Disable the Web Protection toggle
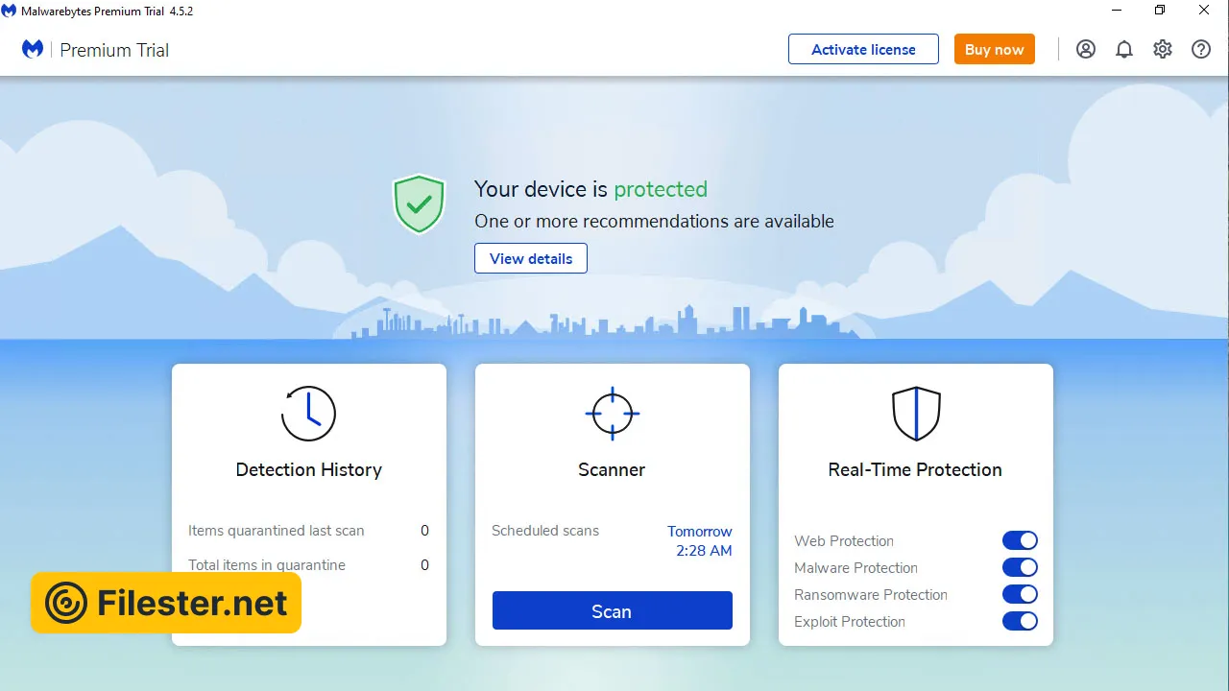 (x=1020, y=541)
